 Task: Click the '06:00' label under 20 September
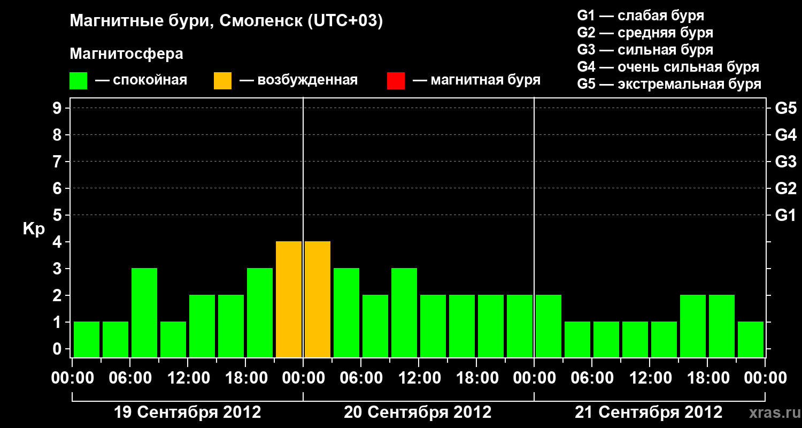[x=361, y=378]
